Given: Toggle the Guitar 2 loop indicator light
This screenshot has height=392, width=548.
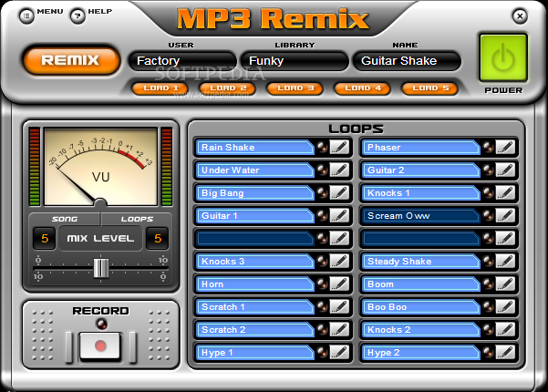Looking at the screenshot, I should tap(488, 170).
